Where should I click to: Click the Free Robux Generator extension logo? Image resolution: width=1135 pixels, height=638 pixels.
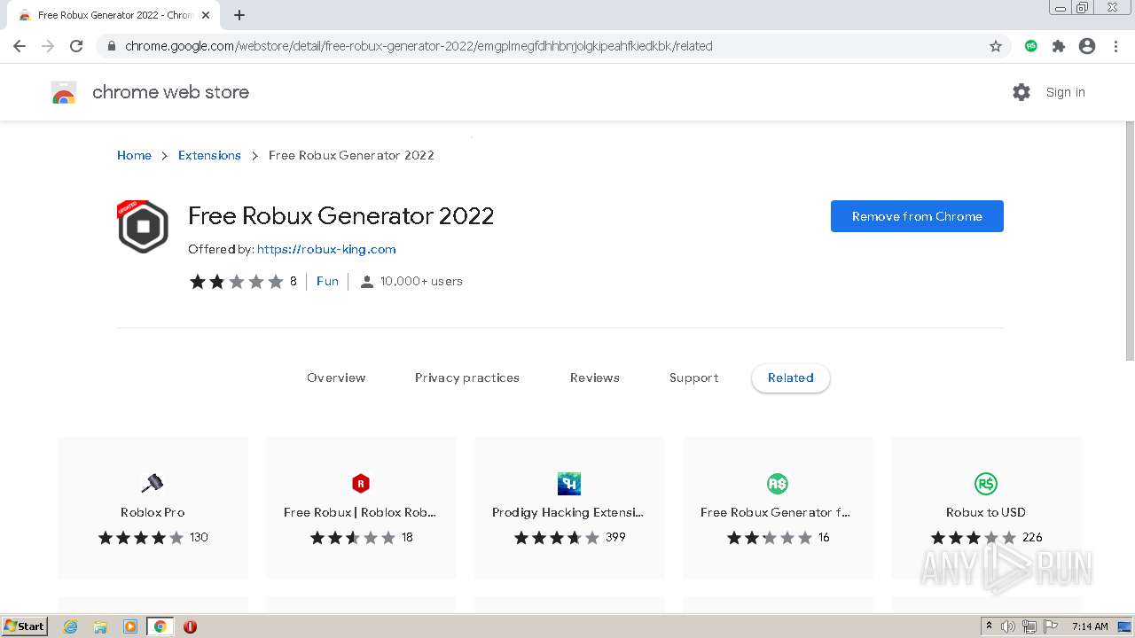click(x=143, y=227)
